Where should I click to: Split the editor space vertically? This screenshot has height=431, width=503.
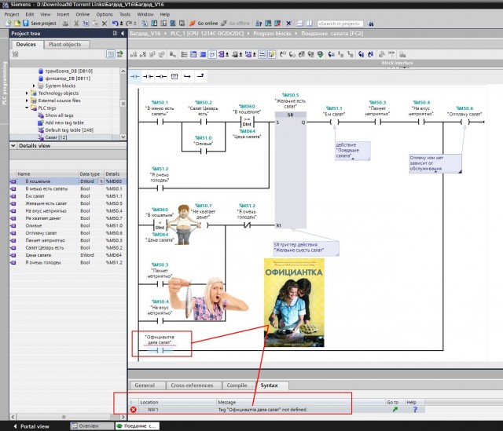tap(309, 23)
